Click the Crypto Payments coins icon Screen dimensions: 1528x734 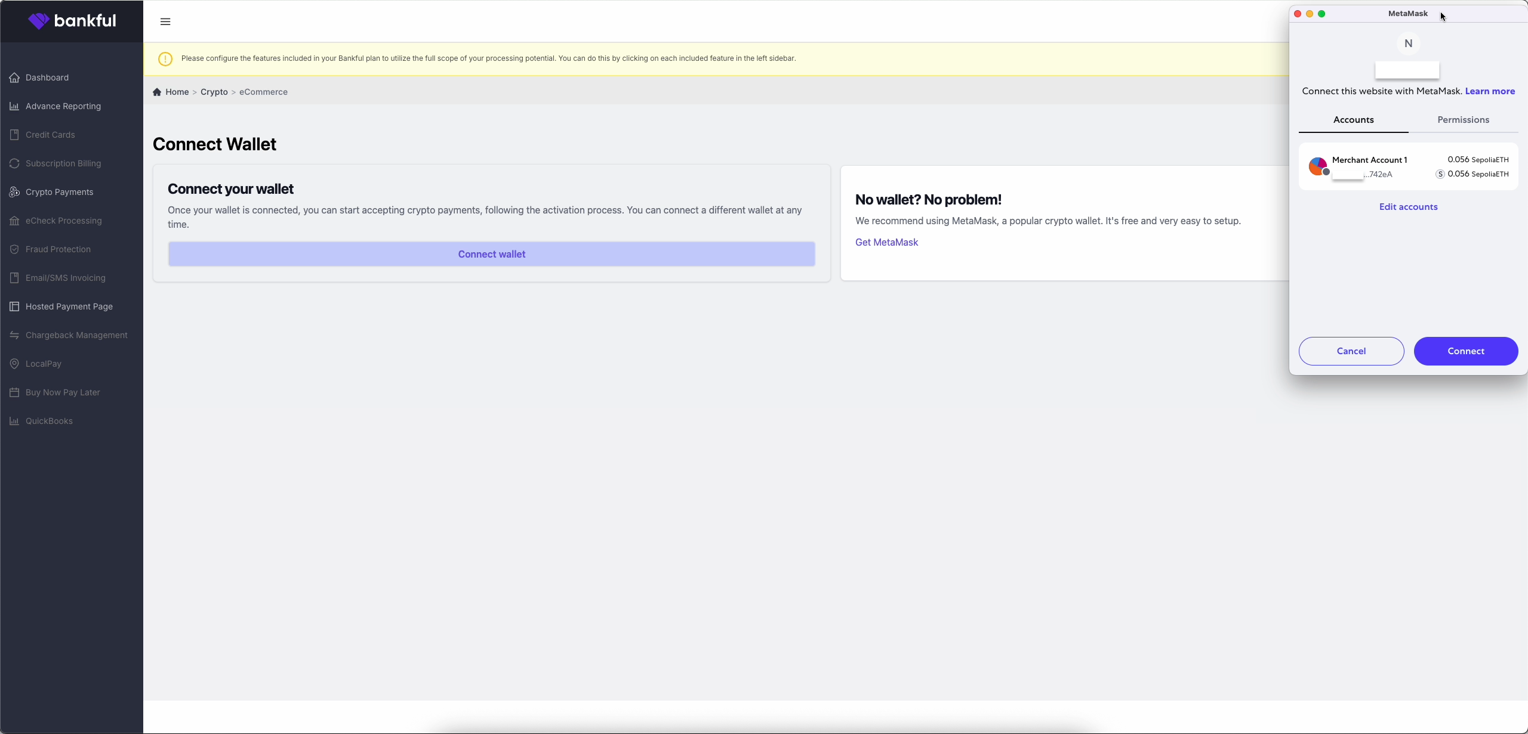[14, 192]
